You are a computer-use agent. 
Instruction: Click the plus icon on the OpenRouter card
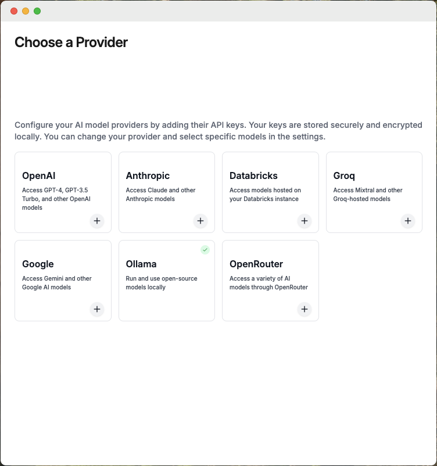pyautogui.click(x=304, y=309)
